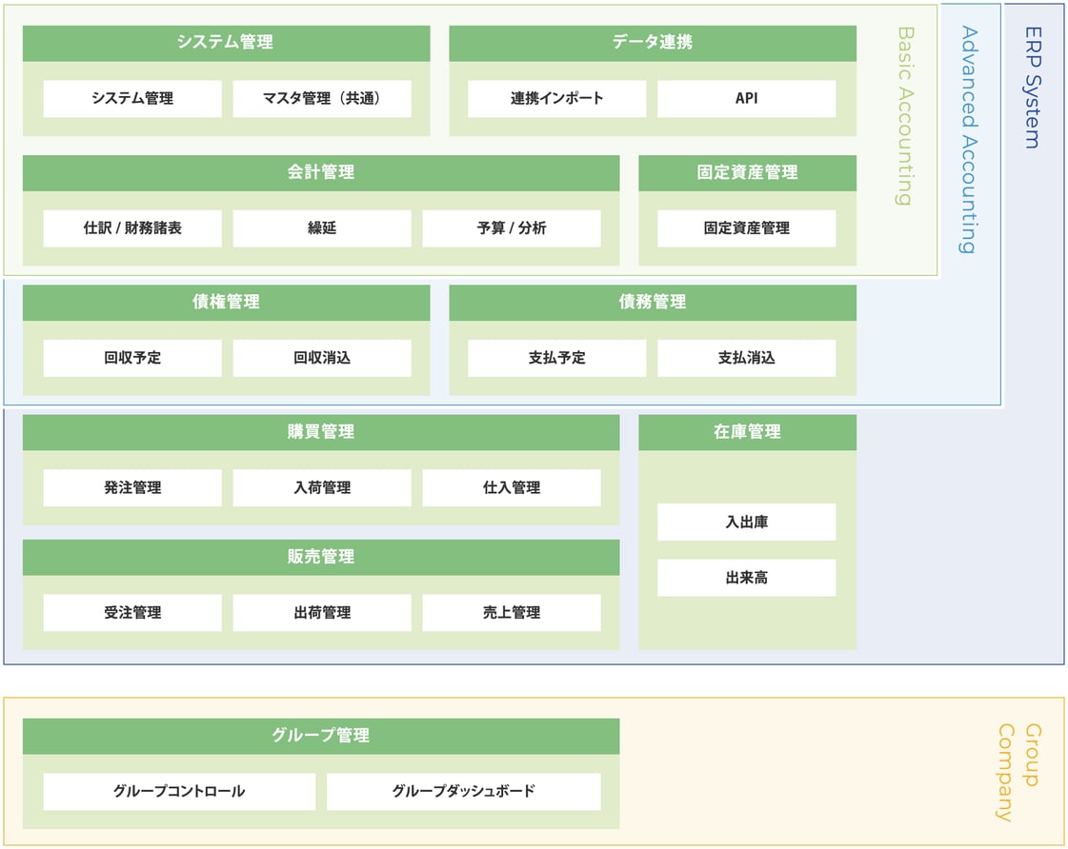Select 支払消込 module box

tap(747, 359)
